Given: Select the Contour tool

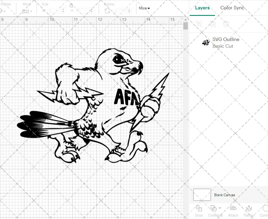Looking at the screenshot, I should pyautogui.click(x=264, y=211).
